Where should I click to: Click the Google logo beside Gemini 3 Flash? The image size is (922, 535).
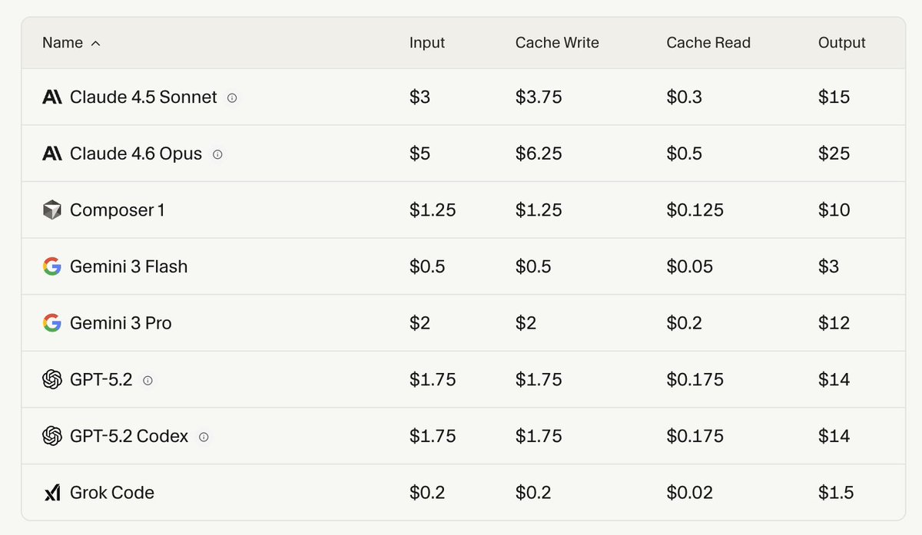[x=52, y=267]
